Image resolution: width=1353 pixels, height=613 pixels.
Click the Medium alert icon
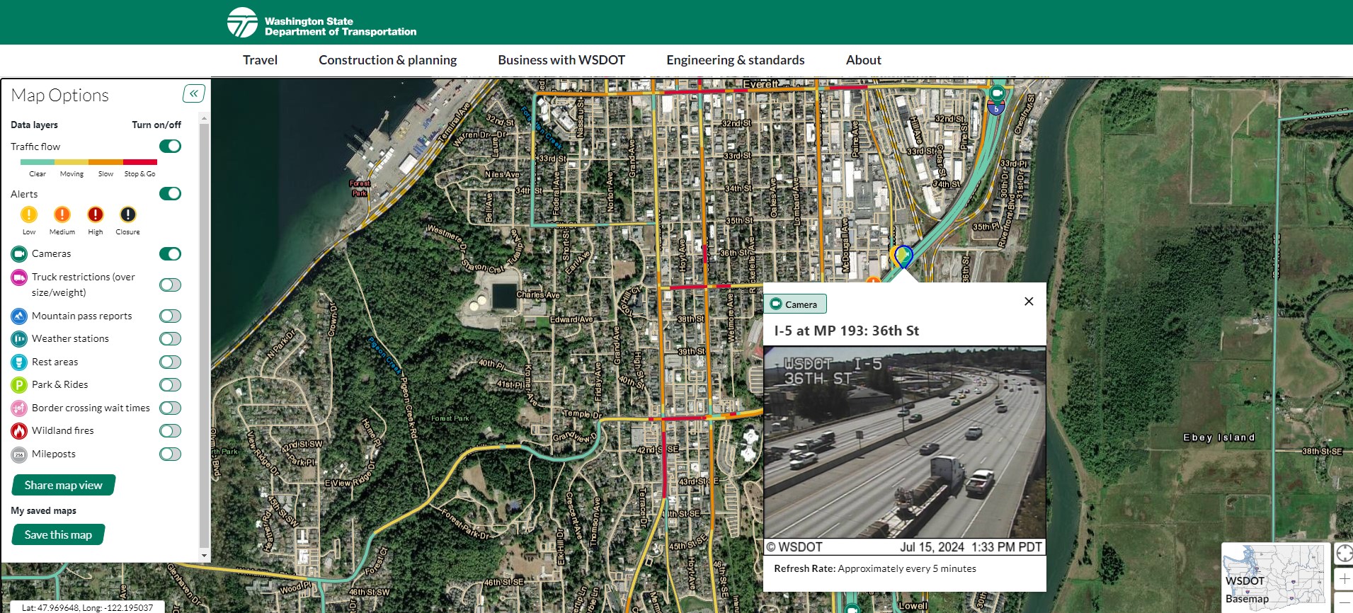coord(62,214)
